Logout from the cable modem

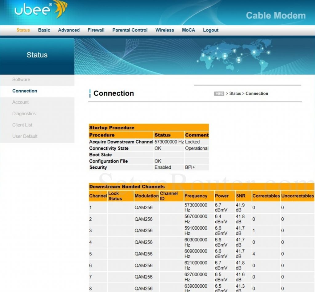tap(210, 30)
